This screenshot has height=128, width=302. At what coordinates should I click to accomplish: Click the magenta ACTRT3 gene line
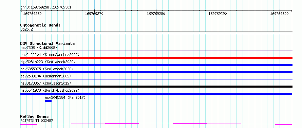point(156,124)
